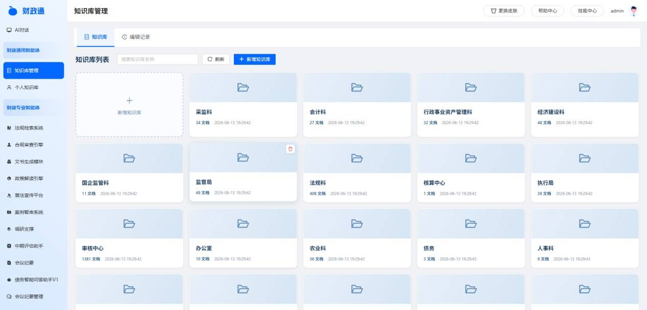
Task: Click the 个人知识库 person icon
Action: (x=9, y=87)
